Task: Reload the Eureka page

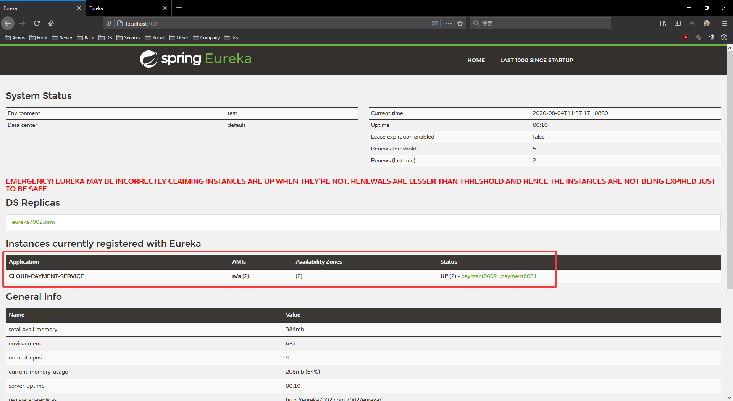Action: coord(37,23)
